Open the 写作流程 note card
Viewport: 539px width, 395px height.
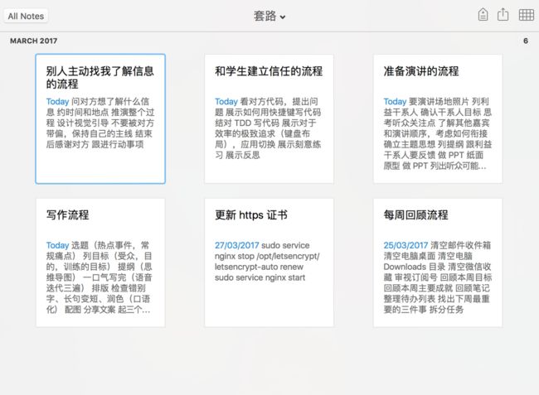pos(100,263)
